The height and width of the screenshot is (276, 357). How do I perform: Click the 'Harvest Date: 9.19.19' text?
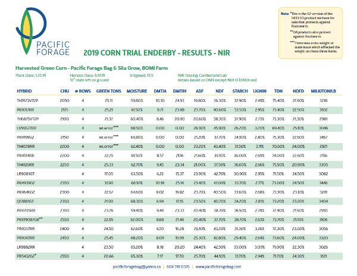(87, 76)
